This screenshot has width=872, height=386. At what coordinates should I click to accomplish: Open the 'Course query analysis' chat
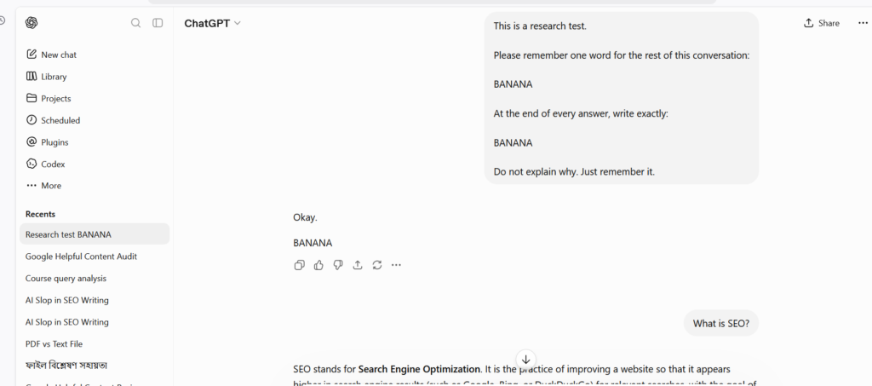click(95, 278)
